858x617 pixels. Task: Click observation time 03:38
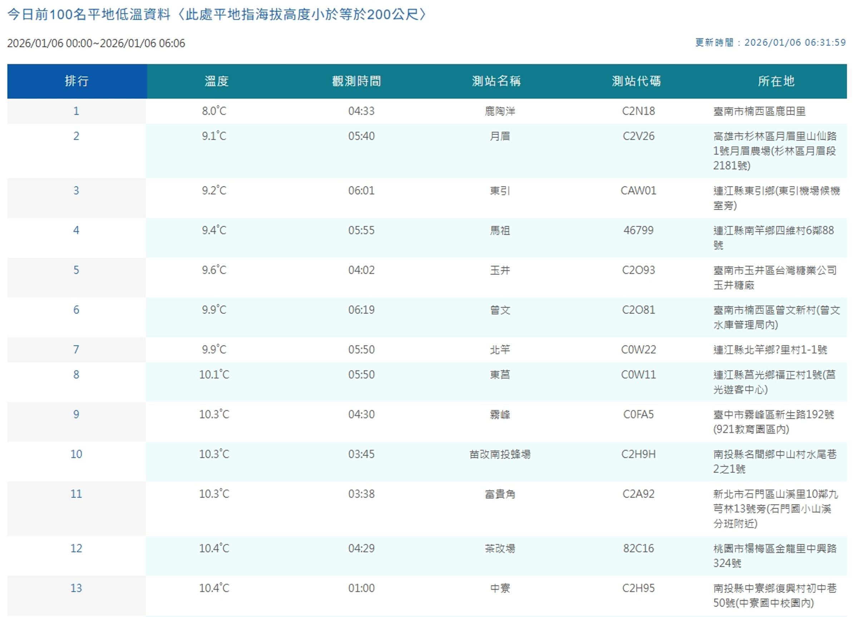pos(361,494)
